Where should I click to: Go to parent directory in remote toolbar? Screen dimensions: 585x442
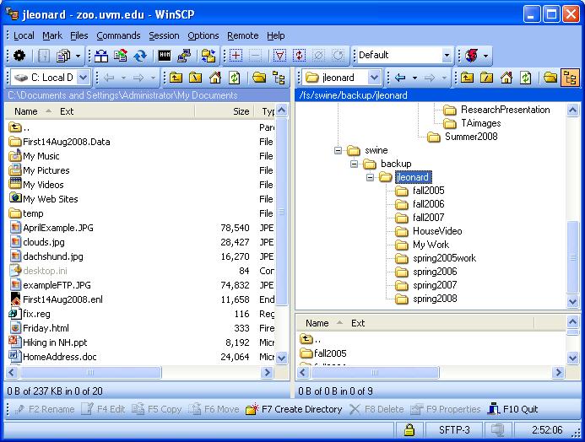click(x=467, y=78)
